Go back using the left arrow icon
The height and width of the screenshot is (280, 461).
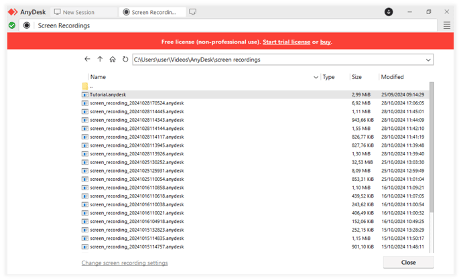[87, 59]
